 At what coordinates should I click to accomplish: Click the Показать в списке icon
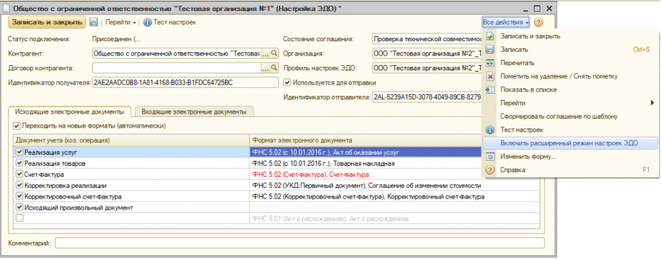pyautogui.click(x=491, y=90)
